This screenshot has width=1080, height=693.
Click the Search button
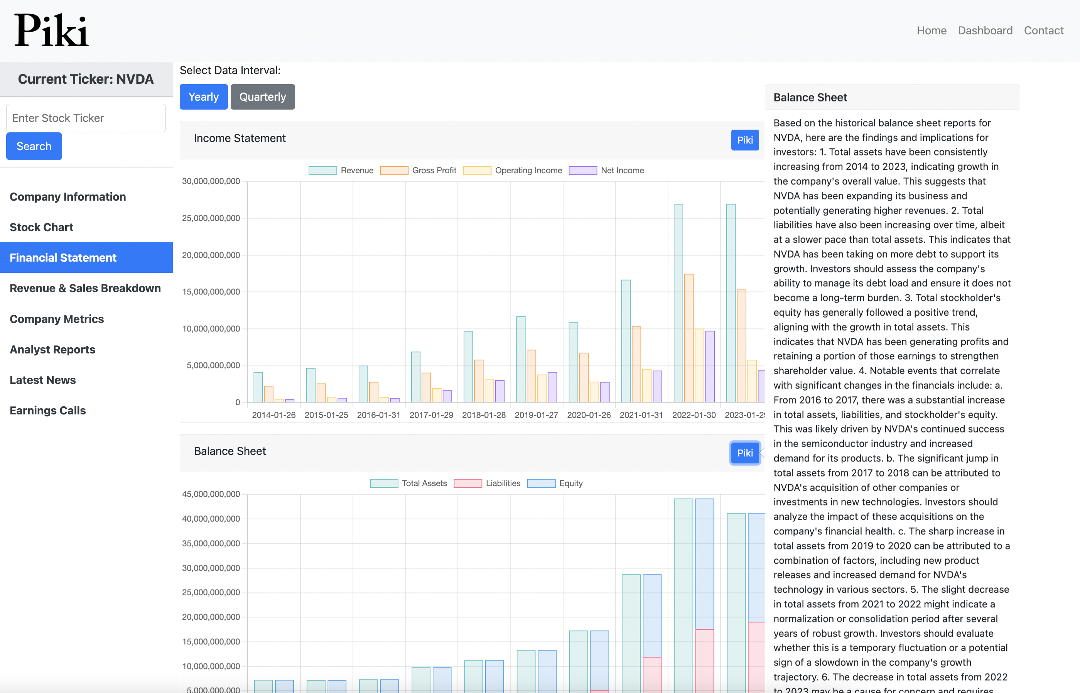click(34, 146)
